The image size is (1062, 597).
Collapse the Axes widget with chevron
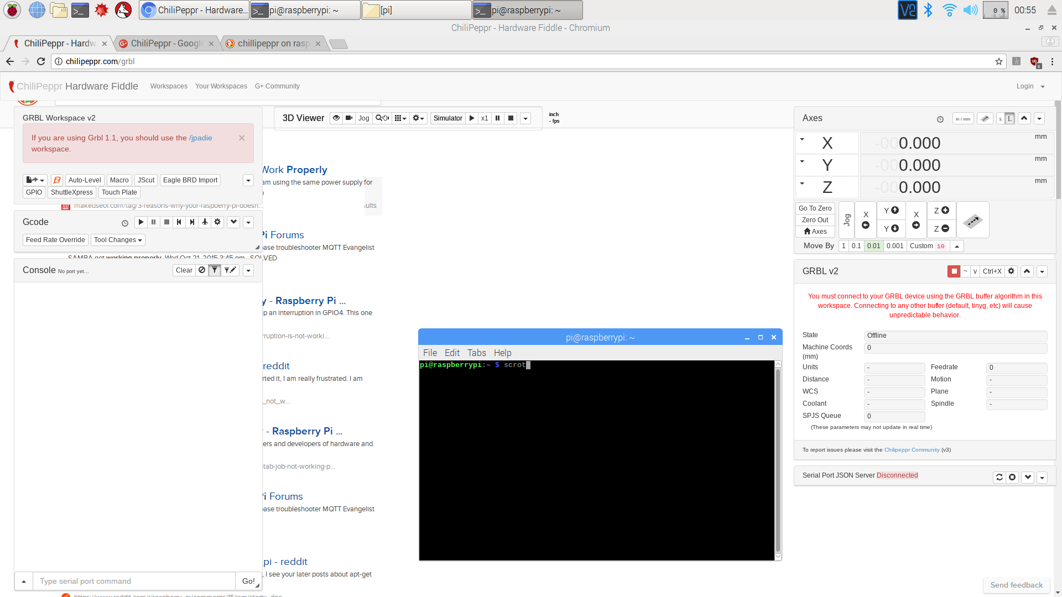click(x=1024, y=118)
